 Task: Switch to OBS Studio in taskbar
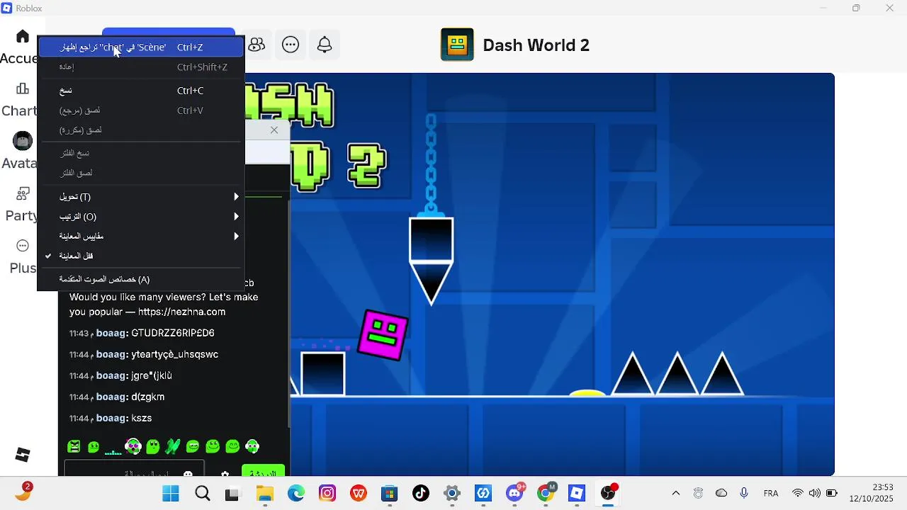click(x=609, y=493)
